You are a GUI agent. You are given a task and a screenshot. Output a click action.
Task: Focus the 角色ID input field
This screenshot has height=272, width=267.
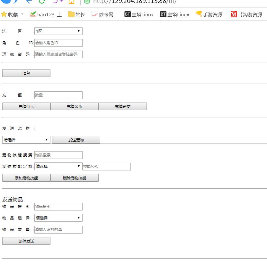[x=58, y=43]
